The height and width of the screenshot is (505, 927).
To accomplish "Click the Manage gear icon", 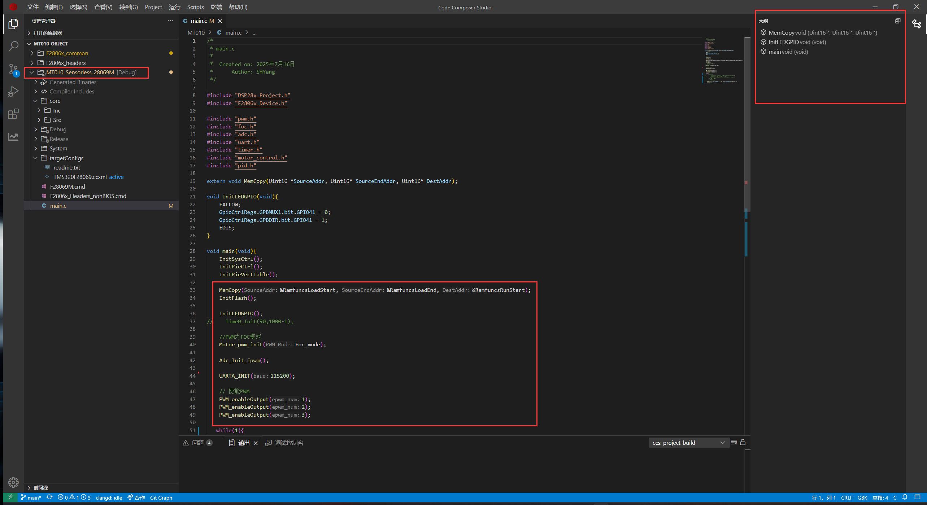I will tap(13, 482).
